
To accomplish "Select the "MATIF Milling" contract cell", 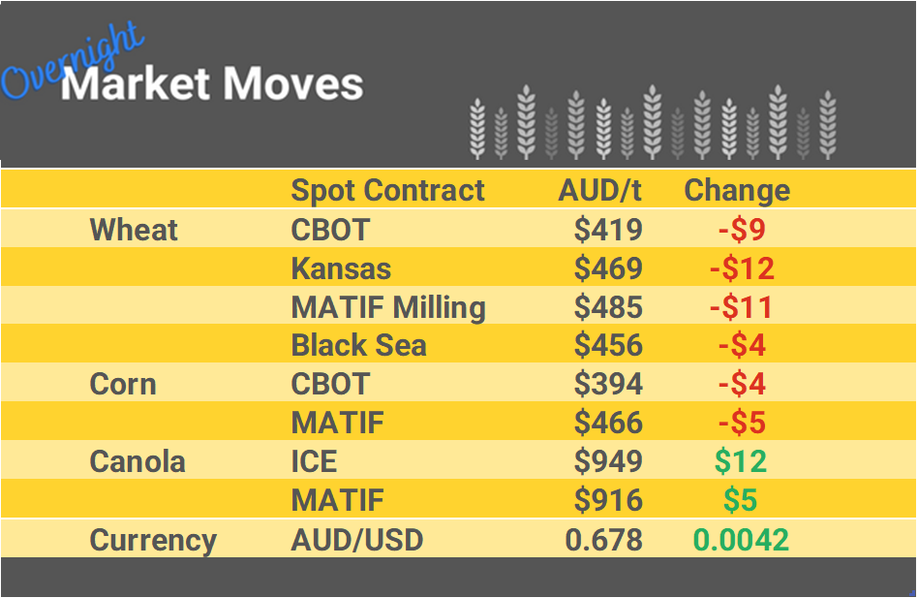I will pyautogui.click(x=388, y=307).
